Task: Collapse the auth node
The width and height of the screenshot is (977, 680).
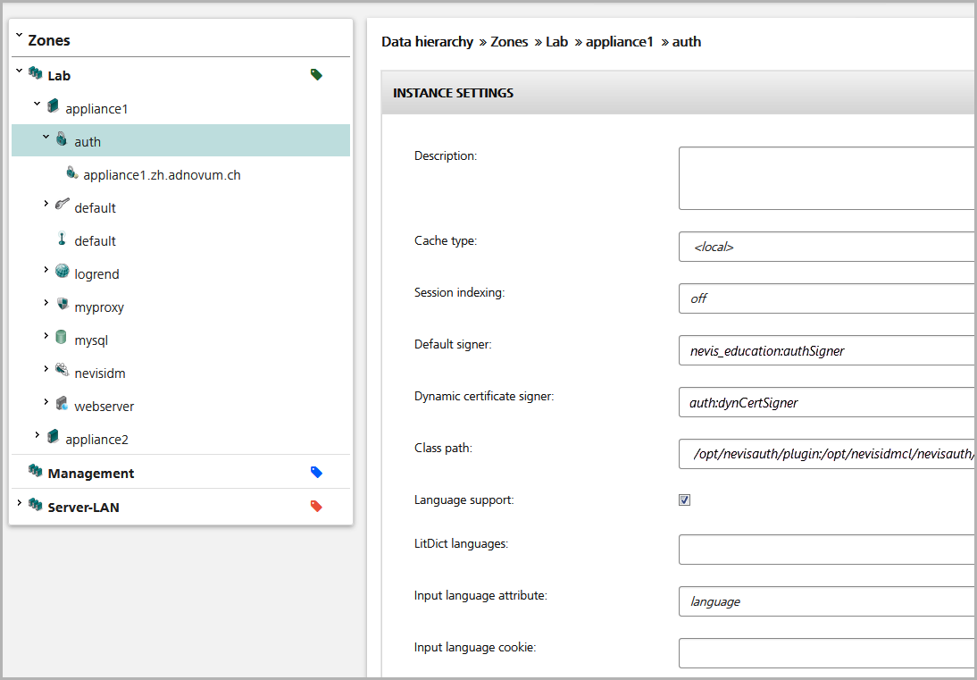Action: (x=46, y=137)
